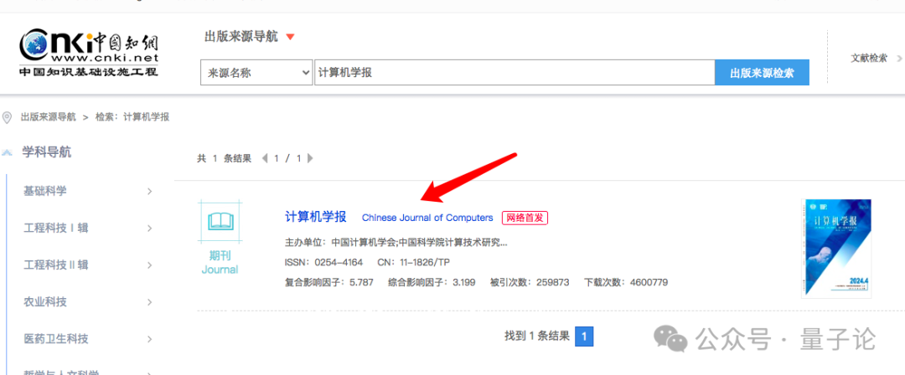Expand the 农业科技 category
Viewport: 905px width, 375px height.
pyautogui.click(x=150, y=302)
